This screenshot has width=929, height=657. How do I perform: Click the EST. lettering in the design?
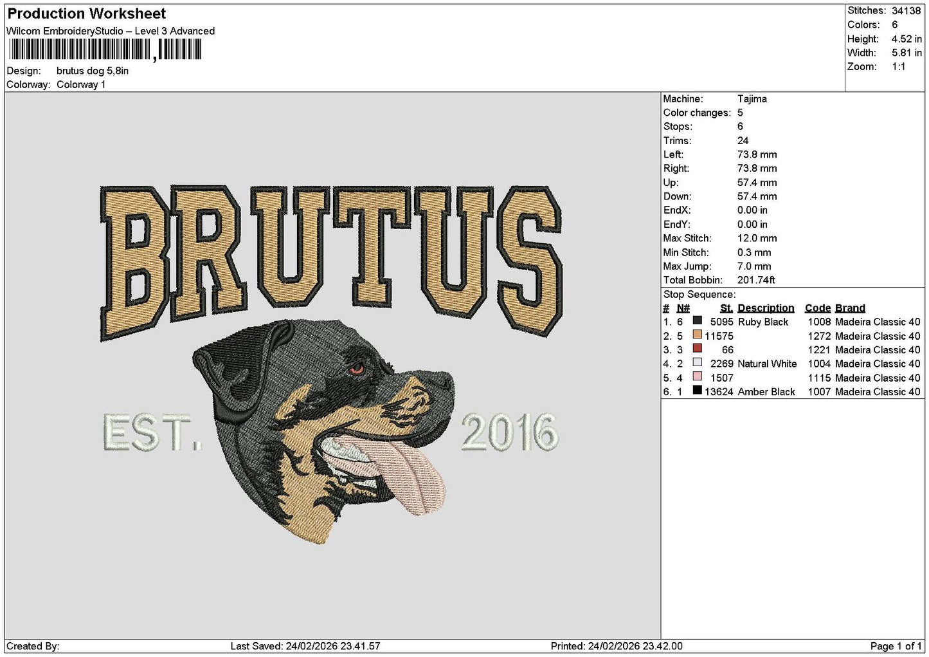tap(152, 433)
